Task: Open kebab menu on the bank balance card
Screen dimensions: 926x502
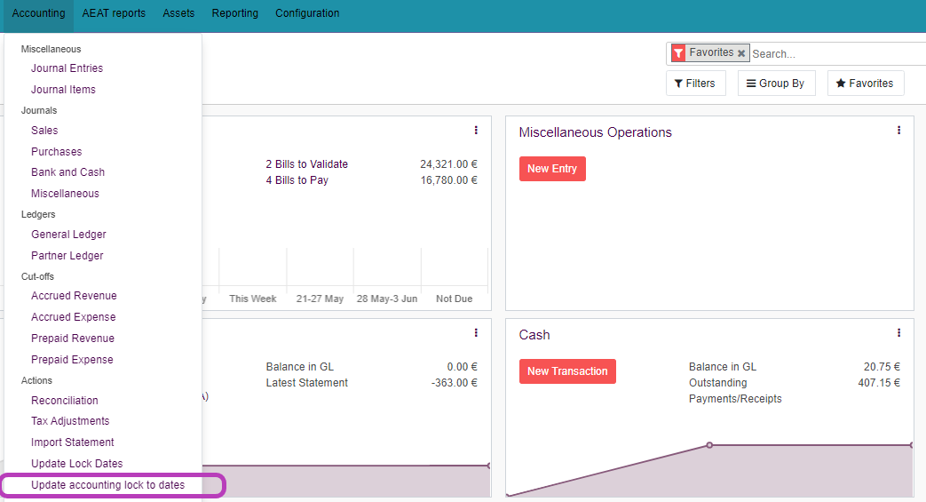Action: (x=476, y=333)
